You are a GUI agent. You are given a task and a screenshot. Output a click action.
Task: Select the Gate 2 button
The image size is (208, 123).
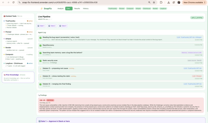(x=52, y=26)
